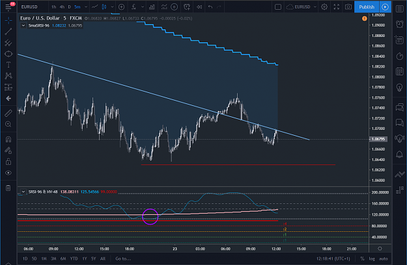Viewport: 407px width, 265px height.
Task: Expand the indicator templates dropdown
Action: 143,7
